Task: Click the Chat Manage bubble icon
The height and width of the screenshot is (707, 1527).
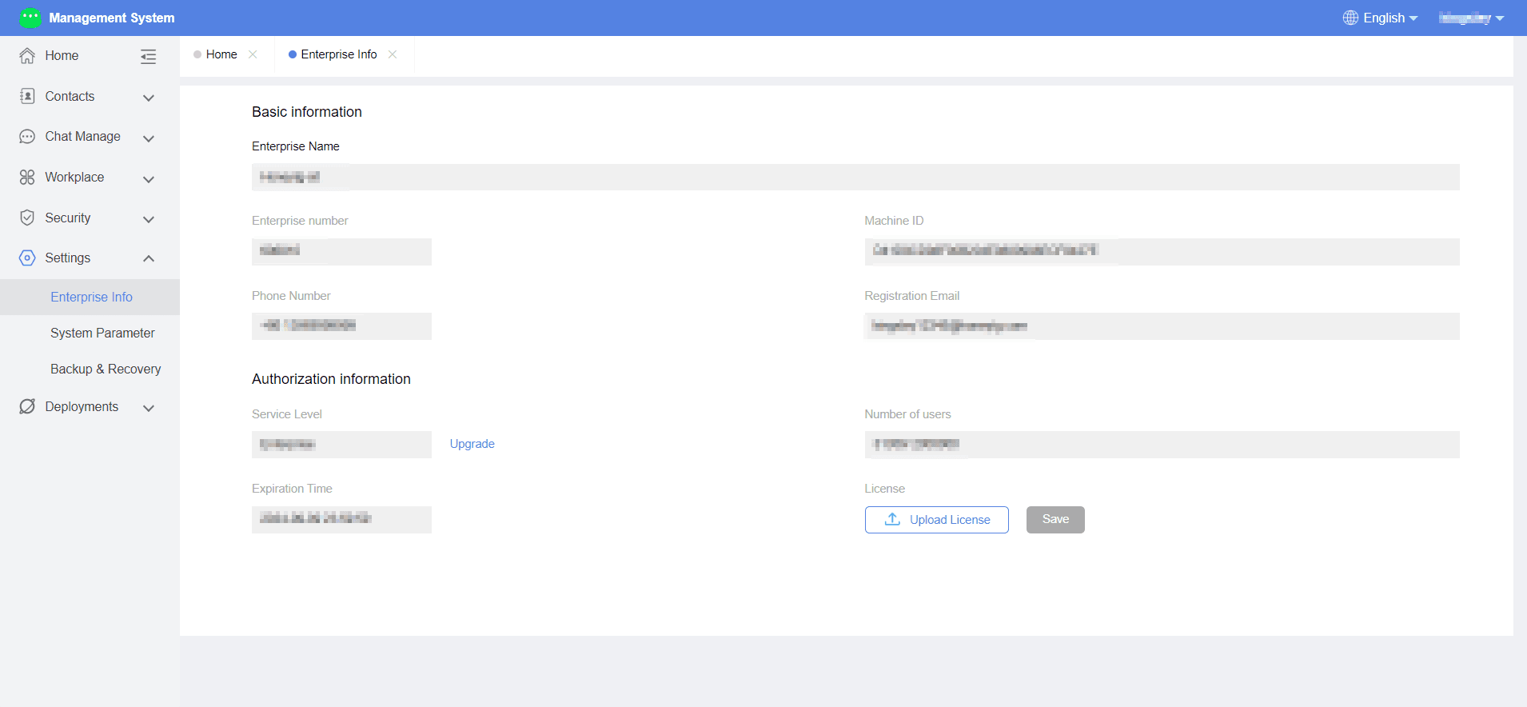Action: [27, 137]
